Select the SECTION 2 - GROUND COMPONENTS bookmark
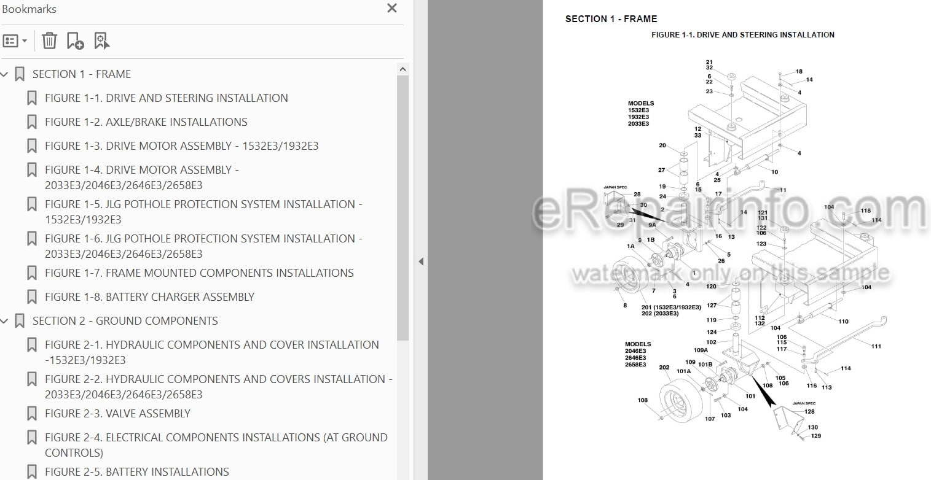Image resolution: width=931 pixels, height=480 pixels. tap(125, 321)
